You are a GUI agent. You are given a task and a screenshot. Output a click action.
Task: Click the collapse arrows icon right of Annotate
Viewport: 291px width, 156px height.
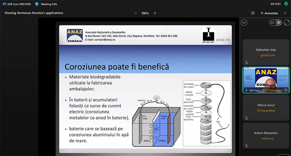tap(285, 13)
